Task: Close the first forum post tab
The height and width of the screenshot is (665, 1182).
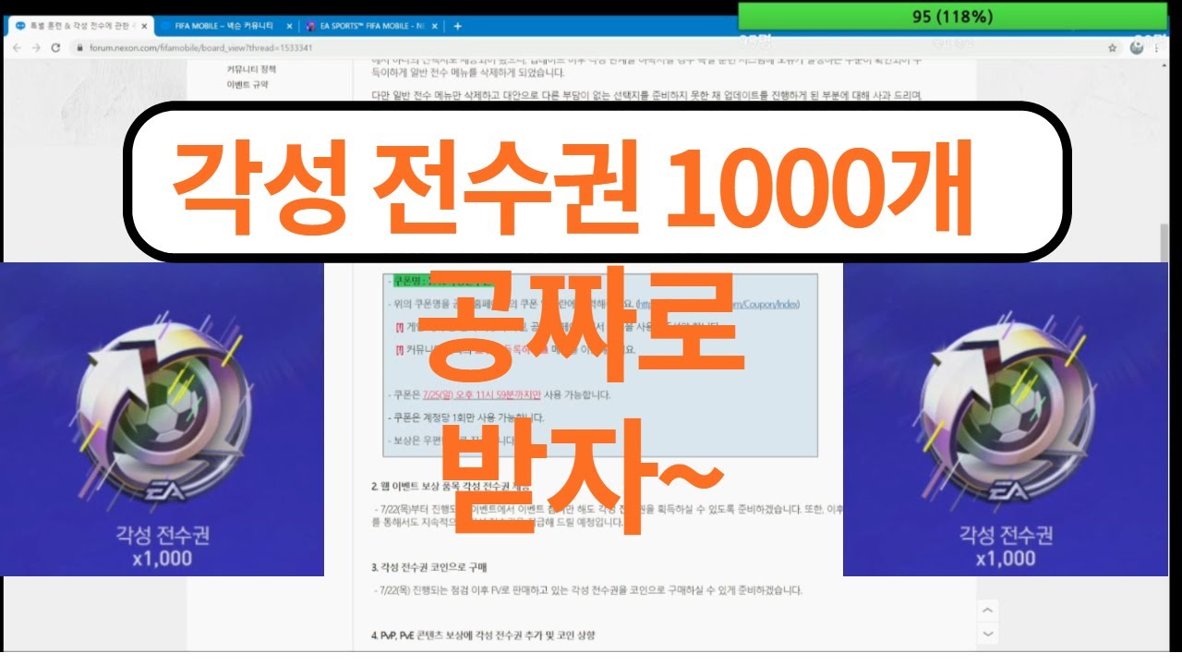Action: tap(144, 26)
